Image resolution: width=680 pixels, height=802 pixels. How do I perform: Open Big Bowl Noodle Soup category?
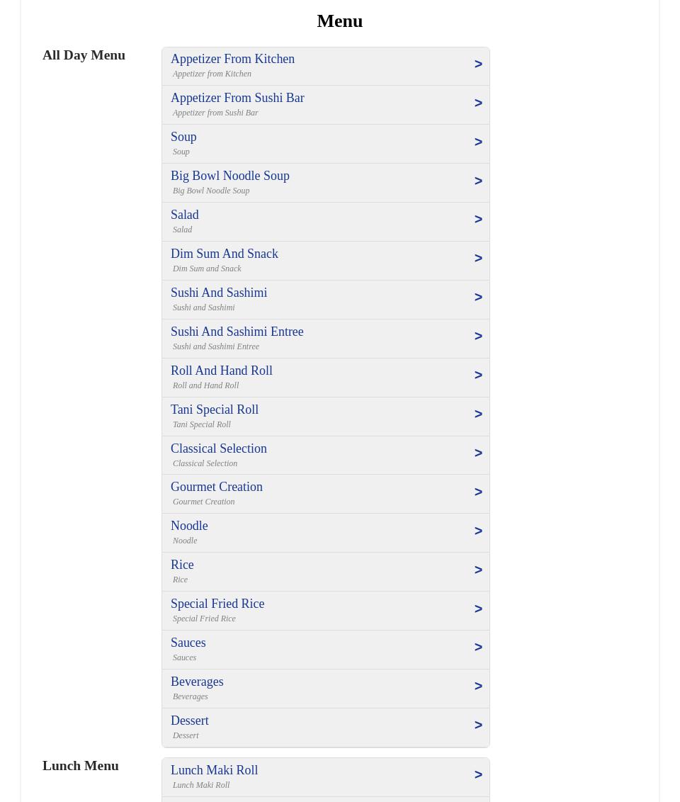click(x=229, y=176)
